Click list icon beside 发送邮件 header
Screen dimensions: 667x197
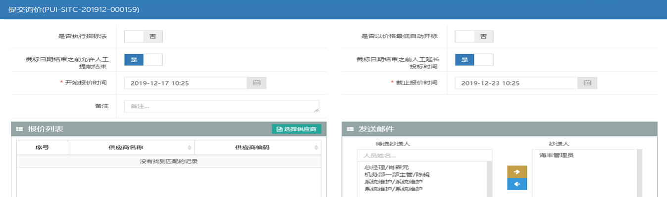(x=350, y=129)
